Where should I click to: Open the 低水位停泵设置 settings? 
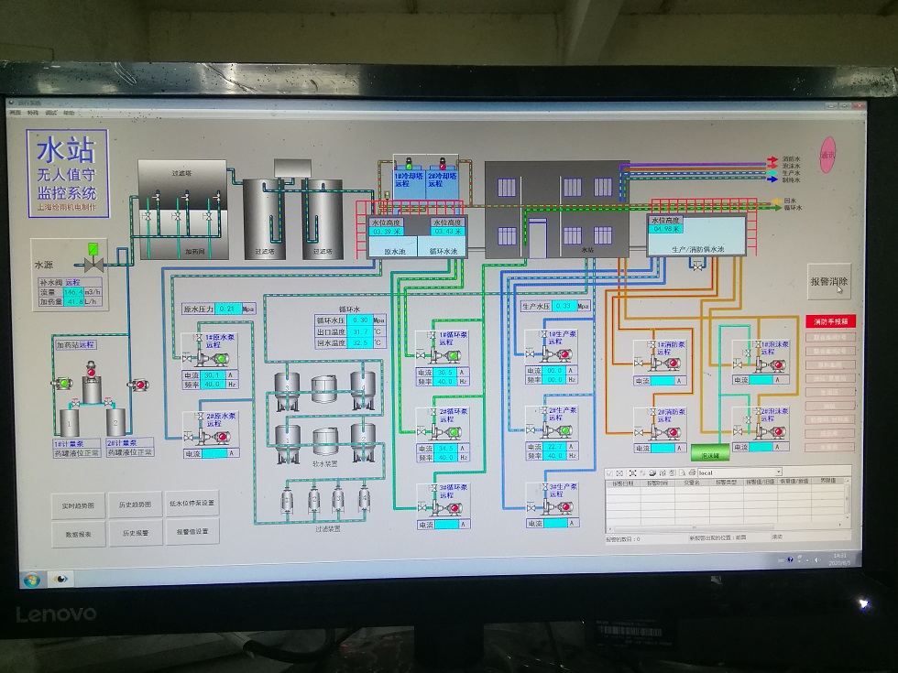click(x=192, y=503)
